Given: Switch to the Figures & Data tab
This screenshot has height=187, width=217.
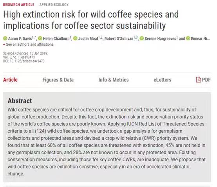Looking at the screenshot, I should [x=58, y=80].
